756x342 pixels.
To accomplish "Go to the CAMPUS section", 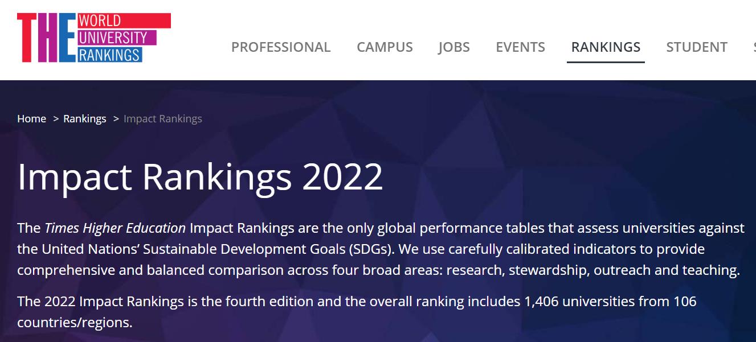I will (385, 47).
